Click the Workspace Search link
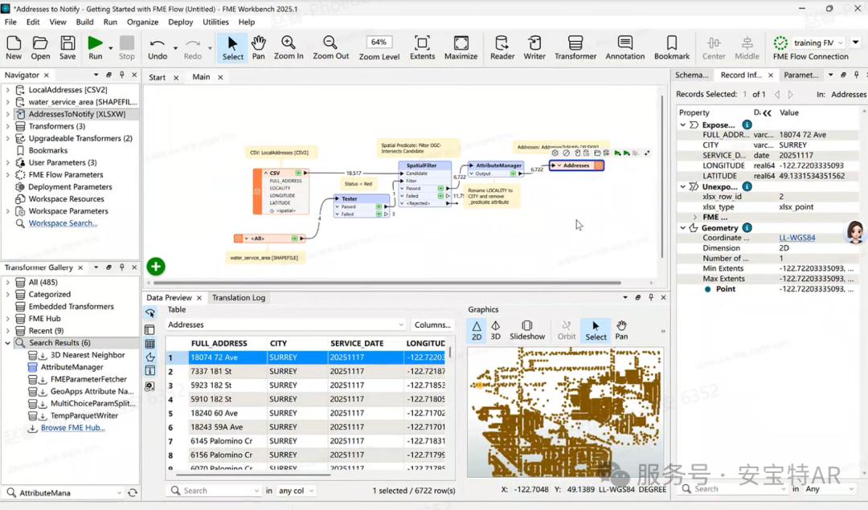Viewport: 868px width, 510px height. pyautogui.click(x=63, y=223)
